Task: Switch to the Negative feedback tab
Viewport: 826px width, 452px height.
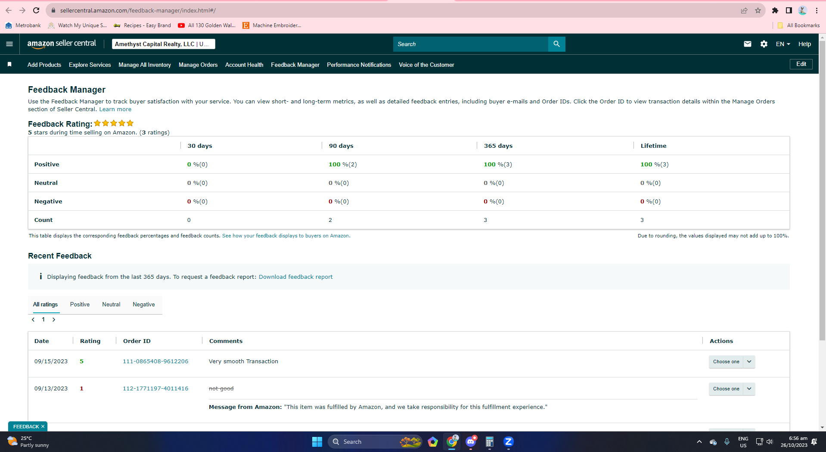Action: pos(144,305)
